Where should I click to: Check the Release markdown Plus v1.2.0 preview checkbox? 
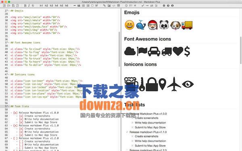(x=127, y=150)
